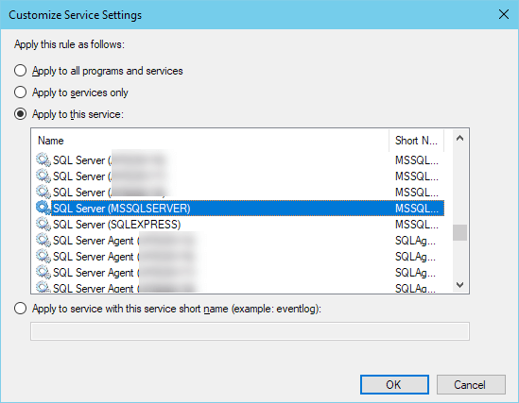Select SQL Server (SQLEXPRESS) row text
The width and height of the screenshot is (519, 403).
[117, 225]
